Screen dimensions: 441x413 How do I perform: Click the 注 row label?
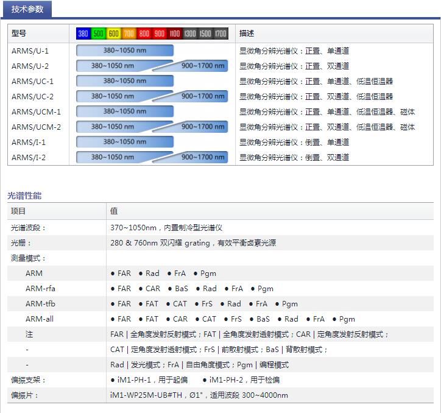[29, 334]
